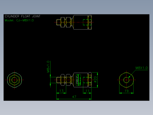Click the second hex nut in front view
The image size is (153, 115).
pyautogui.click(x=68, y=80)
